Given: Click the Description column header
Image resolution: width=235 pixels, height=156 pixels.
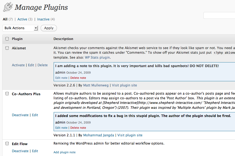Looking at the screenshot, I should (63, 39).
